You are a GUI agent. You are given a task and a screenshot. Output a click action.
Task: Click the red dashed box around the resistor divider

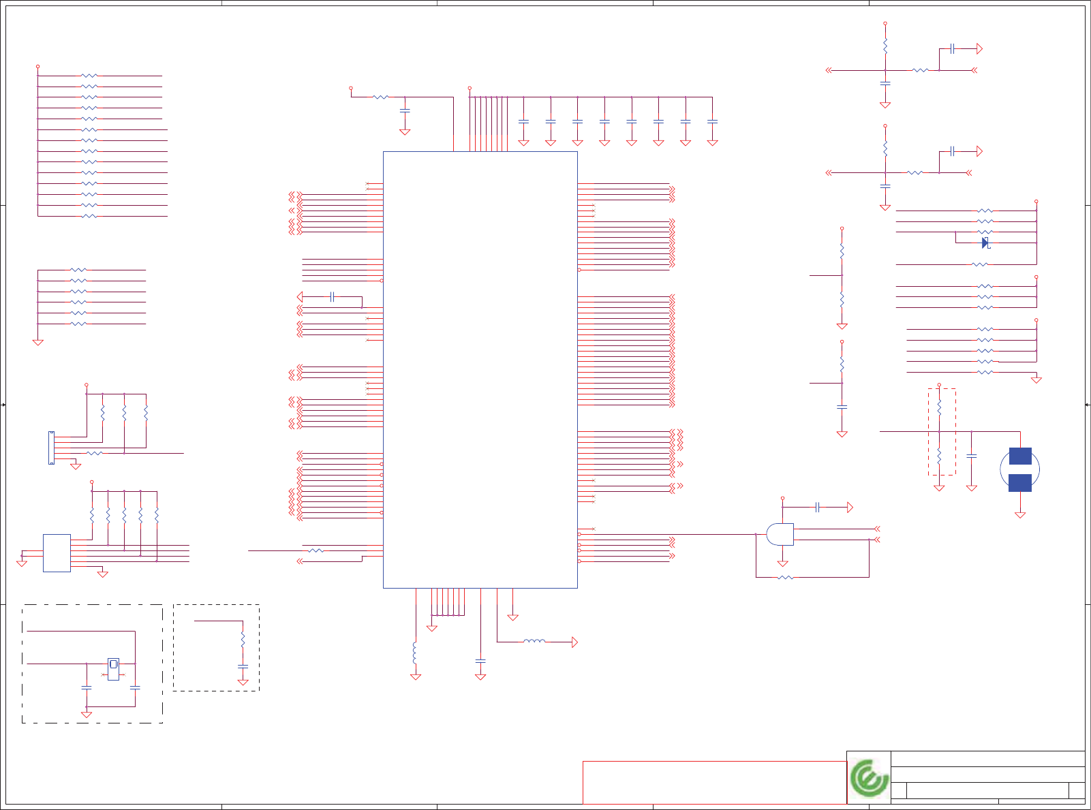942,432
